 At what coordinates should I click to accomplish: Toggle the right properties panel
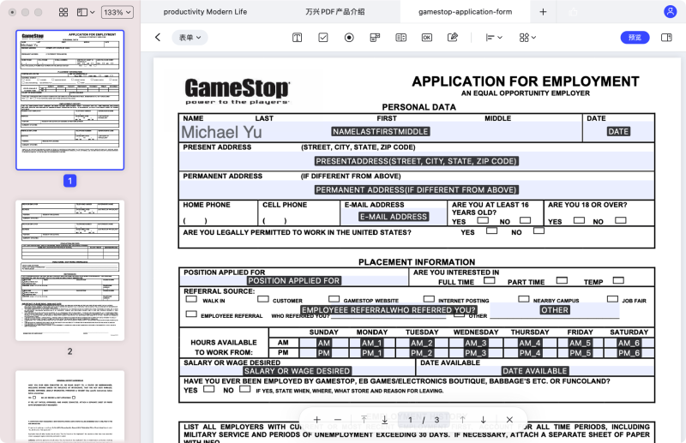(x=665, y=38)
